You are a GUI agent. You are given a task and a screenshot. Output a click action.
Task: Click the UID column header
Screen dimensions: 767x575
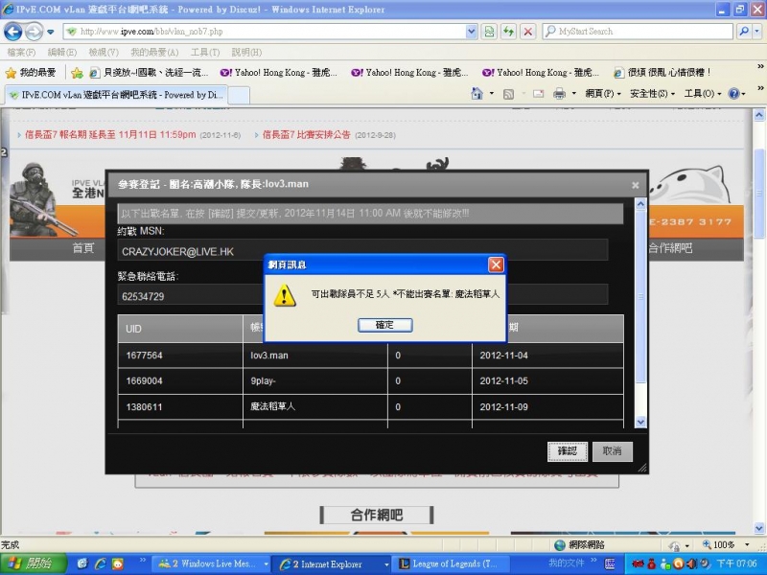pyautogui.click(x=180, y=329)
